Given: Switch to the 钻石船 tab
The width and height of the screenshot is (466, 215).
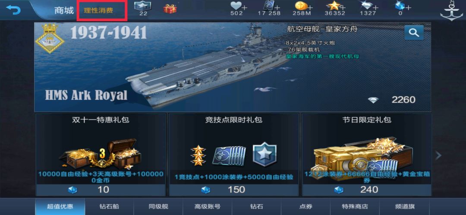Looking at the screenshot, I should point(109,206).
